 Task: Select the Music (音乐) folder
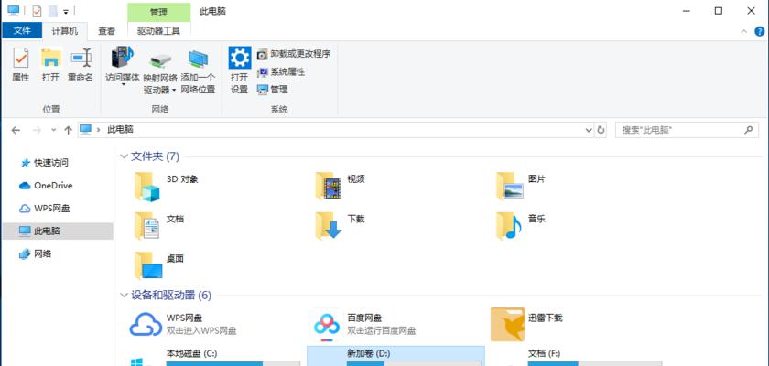click(x=521, y=226)
